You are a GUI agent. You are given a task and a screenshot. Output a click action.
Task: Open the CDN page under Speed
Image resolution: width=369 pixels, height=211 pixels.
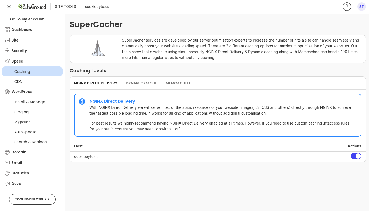click(x=18, y=81)
